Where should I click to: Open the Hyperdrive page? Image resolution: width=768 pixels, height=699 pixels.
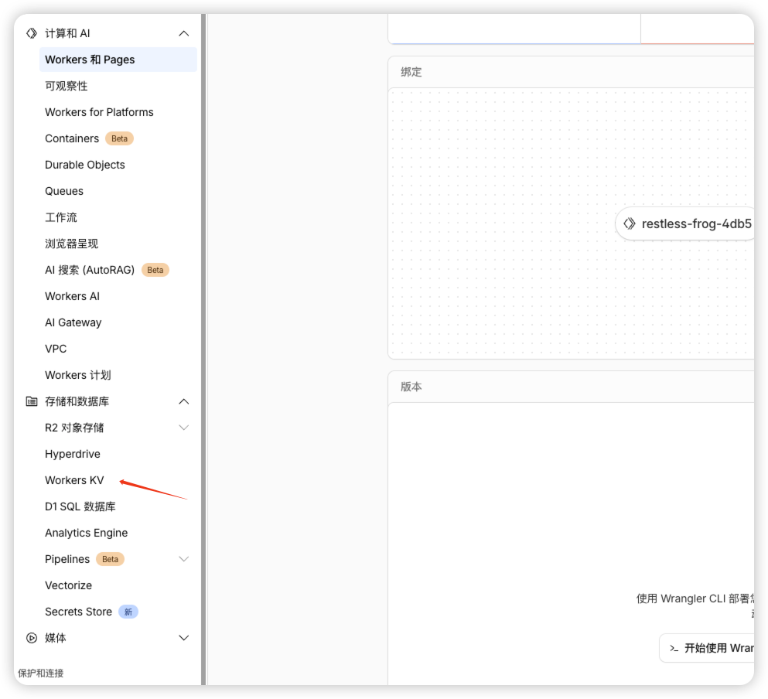tap(73, 454)
